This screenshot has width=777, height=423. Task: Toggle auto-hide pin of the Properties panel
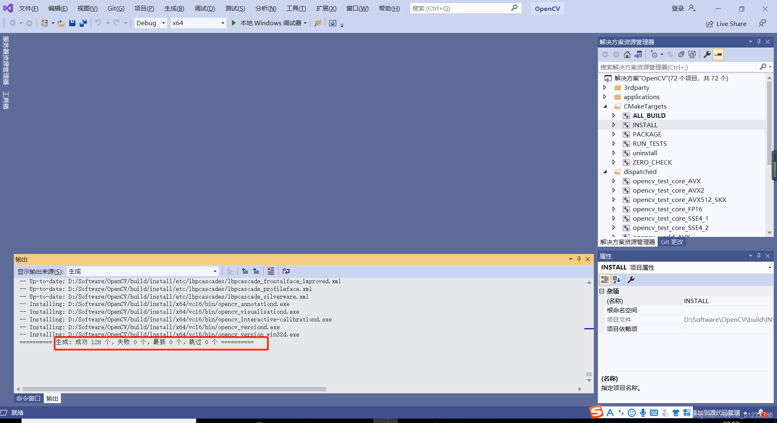pyautogui.click(x=759, y=256)
